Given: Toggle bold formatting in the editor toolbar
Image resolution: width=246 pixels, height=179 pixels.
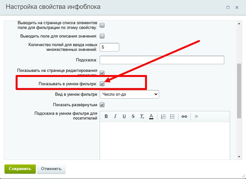Looking at the screenshot, I should click(x=106, y=116).
